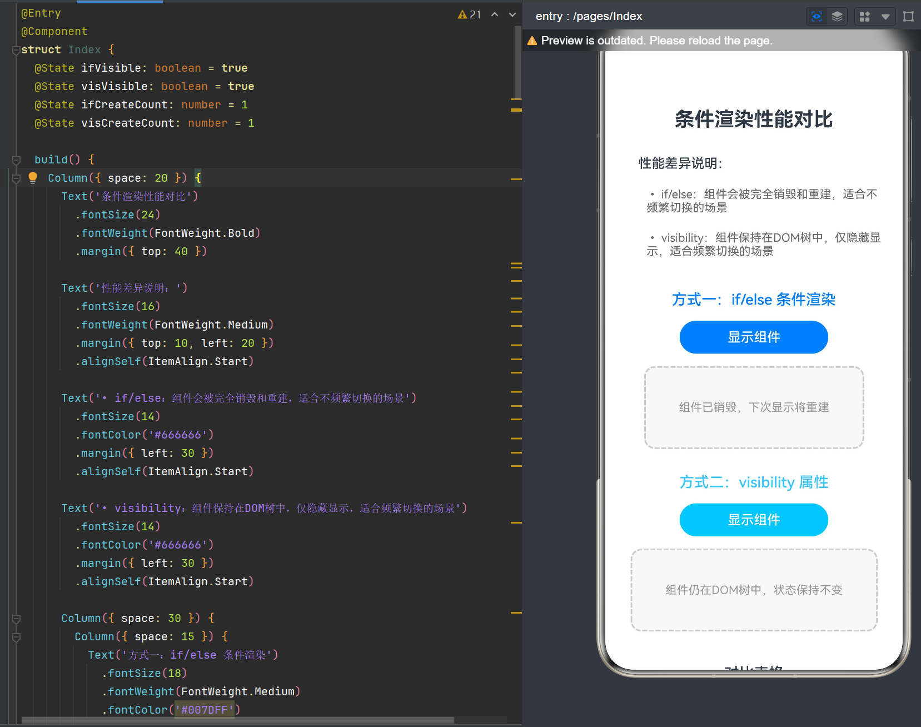This screenshot has height=727, width=921.
Task: Go to previous highlighted problem arrow
Action: 495,14
